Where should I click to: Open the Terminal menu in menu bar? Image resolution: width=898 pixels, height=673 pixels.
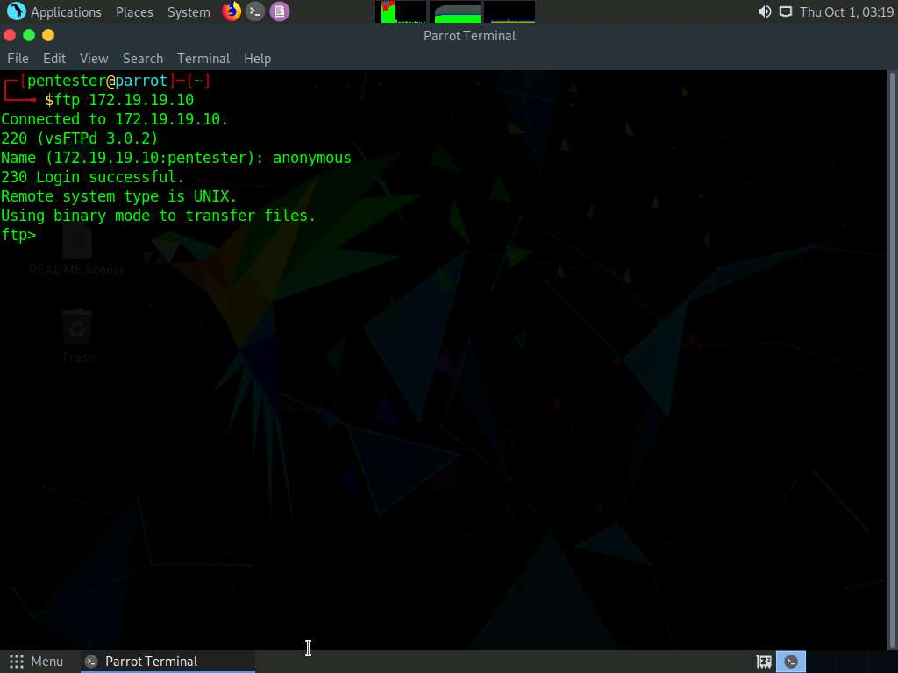coord(203,59)
